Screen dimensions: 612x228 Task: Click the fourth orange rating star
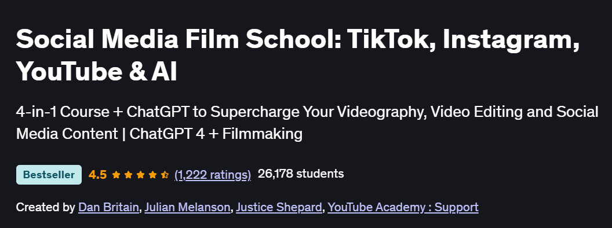(x=152, y=175)
